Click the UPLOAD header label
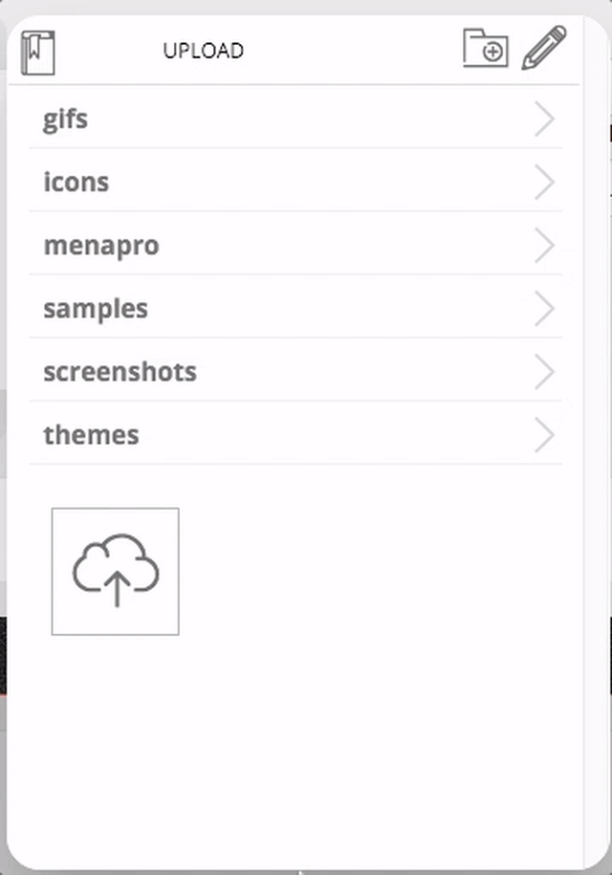612x875 pixels. coord(203,51)
